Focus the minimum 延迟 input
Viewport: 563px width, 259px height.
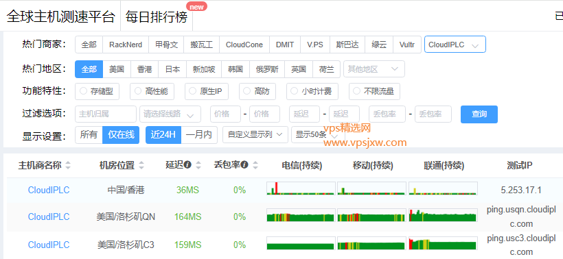point(304,114)
